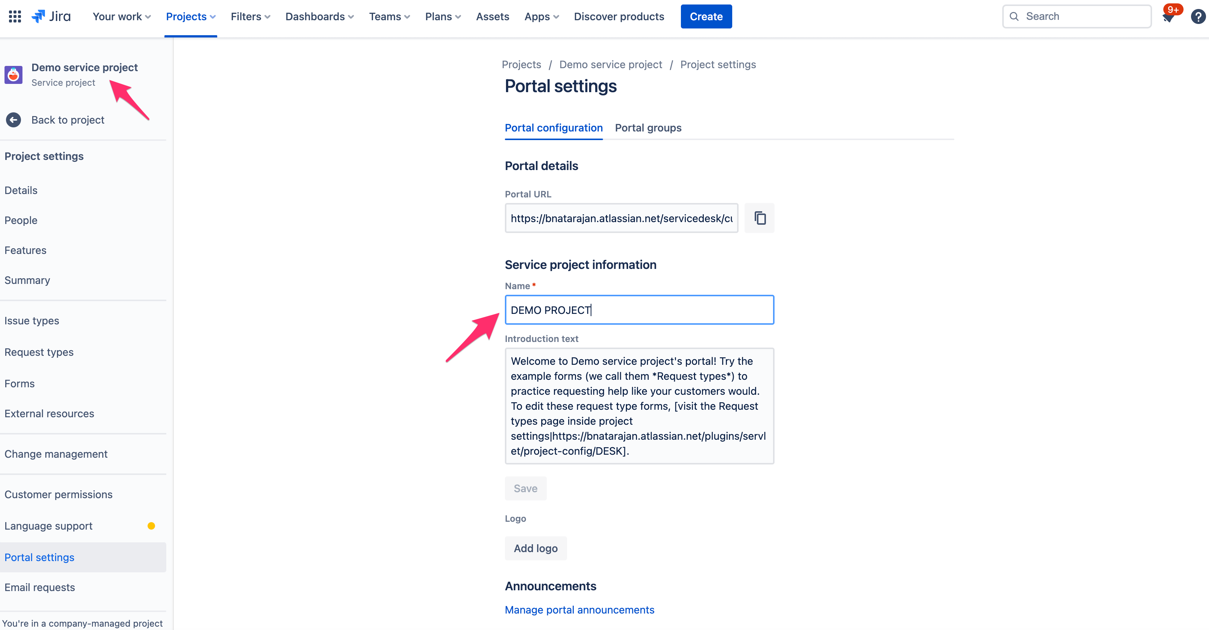Image resolution: width=1209 pixels, height=630 pixels.
Task: Select Assets from the navigation bar
Action: pos(493,16)
